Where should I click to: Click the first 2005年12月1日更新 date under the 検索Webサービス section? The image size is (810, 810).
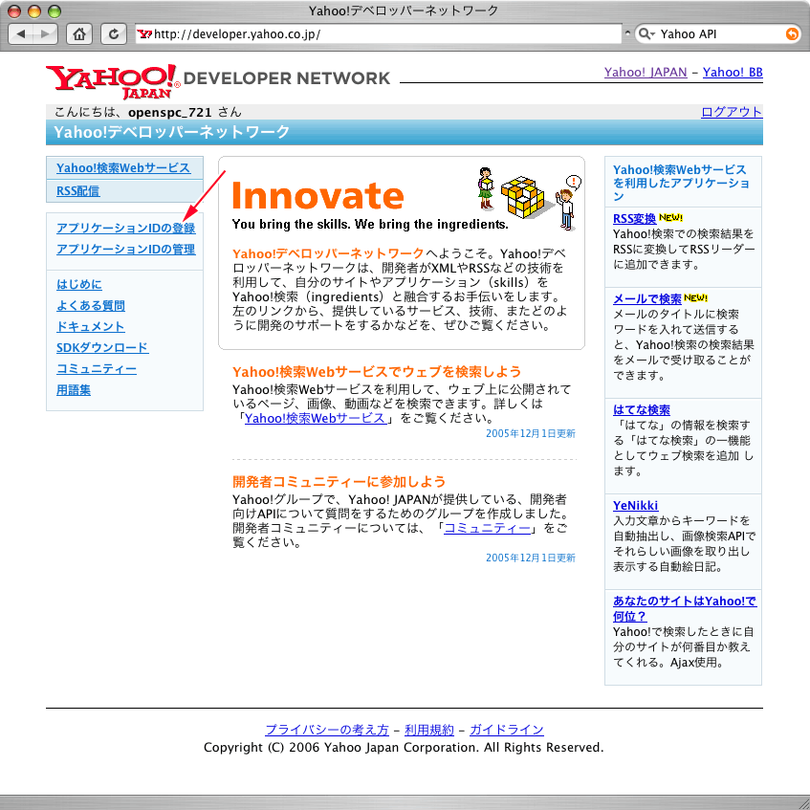tap(531, 434)
